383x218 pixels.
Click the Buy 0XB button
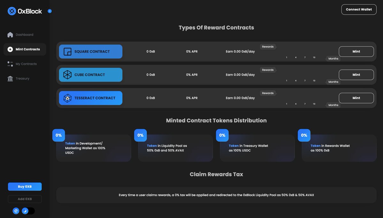[x=25, y=186]
